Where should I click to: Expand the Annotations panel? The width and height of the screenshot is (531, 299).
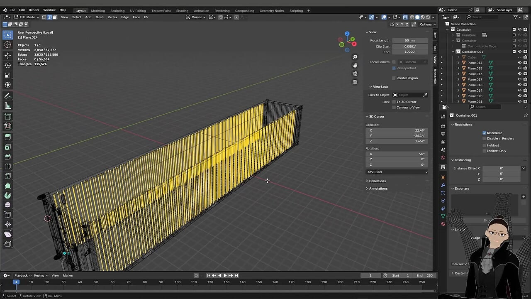pos(378,189)
